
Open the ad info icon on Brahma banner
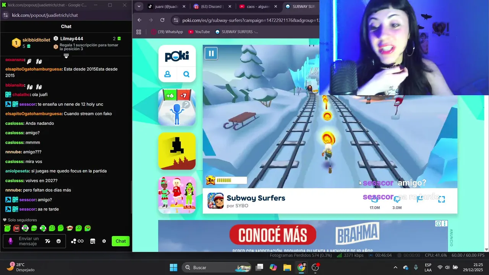[x=439, y=224]
